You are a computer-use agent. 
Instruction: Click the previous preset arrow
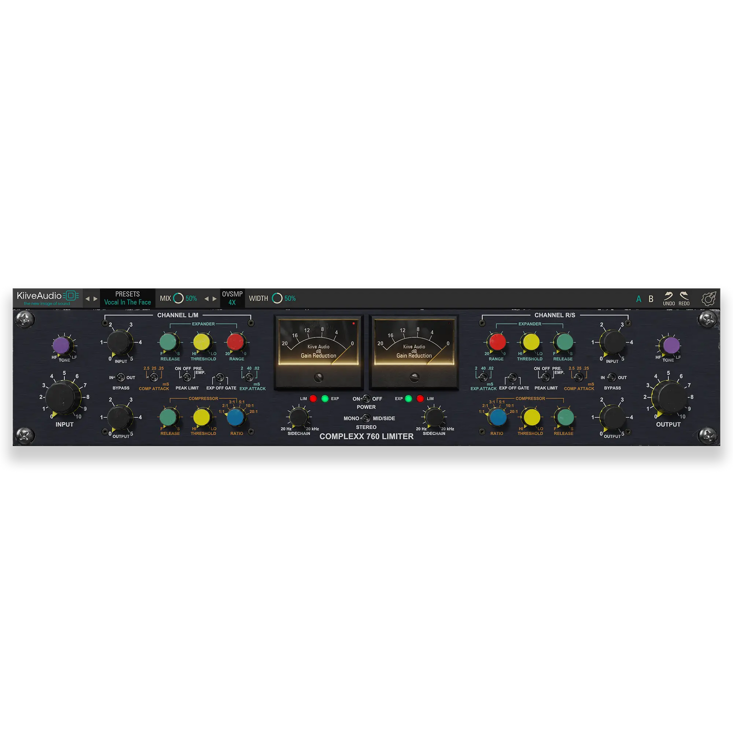(x=89, y=298)
